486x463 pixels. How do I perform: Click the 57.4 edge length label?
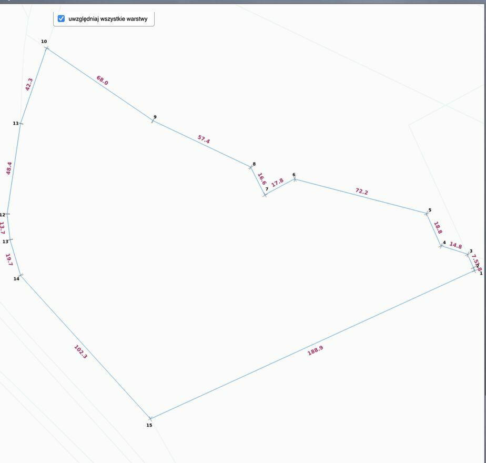pyautogui.click(x=204, y=140)
